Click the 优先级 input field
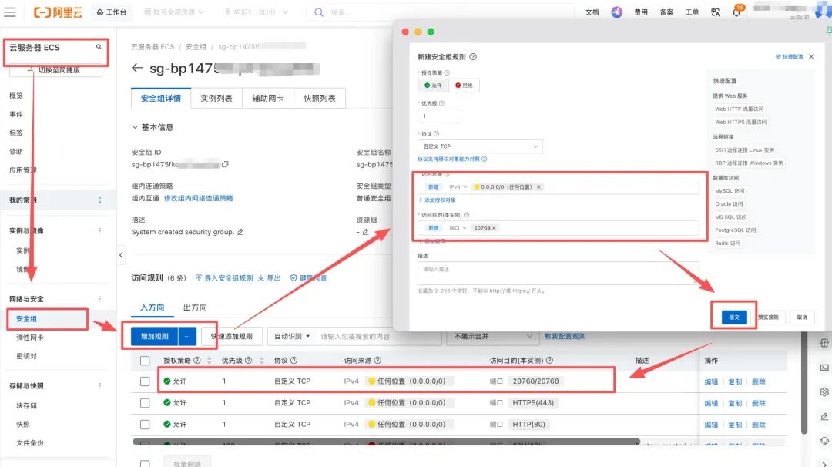This screenshot has height=467, width=832. 439,116
